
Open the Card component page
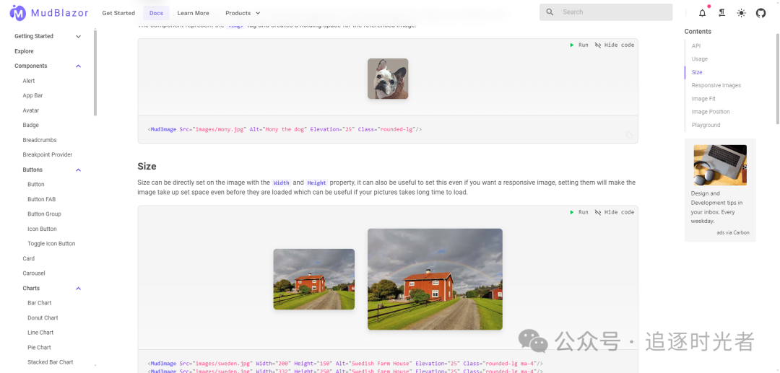point(29,259)
